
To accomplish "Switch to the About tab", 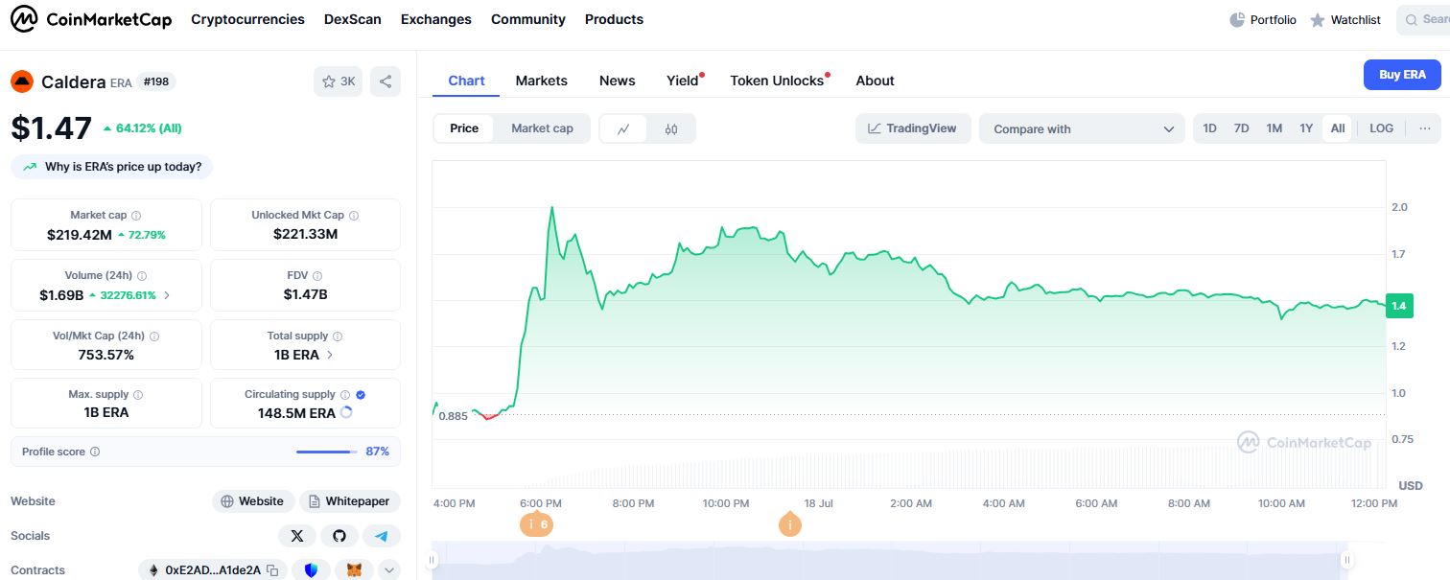I will click(875, 81).
